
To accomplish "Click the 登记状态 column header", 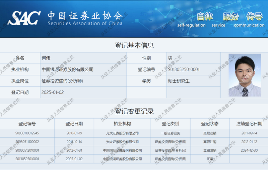I will click(210, 124).
